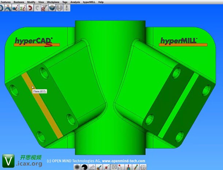Click the dark shaded hexagon icon

tap(77, 167)
